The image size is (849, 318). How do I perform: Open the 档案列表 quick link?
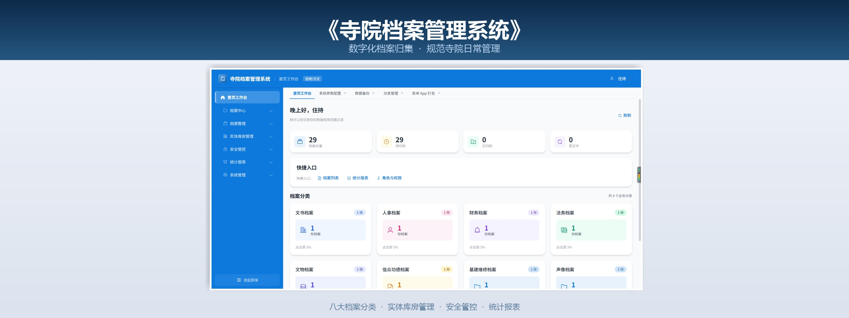point(328,178)
